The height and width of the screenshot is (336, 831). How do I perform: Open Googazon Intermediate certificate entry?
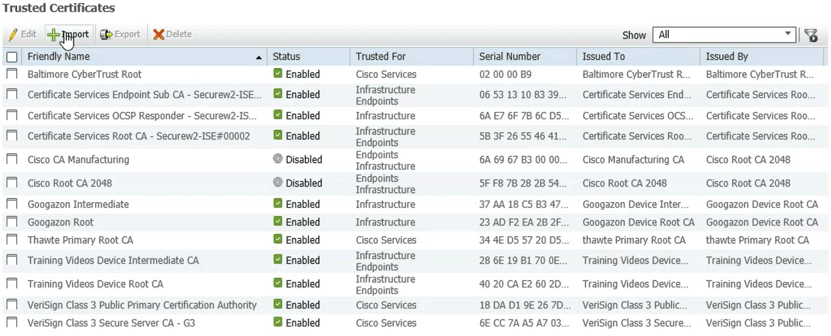78,204
